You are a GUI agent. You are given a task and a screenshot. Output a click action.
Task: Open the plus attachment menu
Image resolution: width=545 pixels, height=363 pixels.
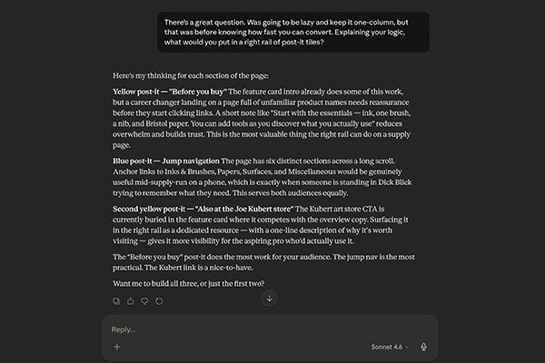pyautogui.click(x=116, y=347)
